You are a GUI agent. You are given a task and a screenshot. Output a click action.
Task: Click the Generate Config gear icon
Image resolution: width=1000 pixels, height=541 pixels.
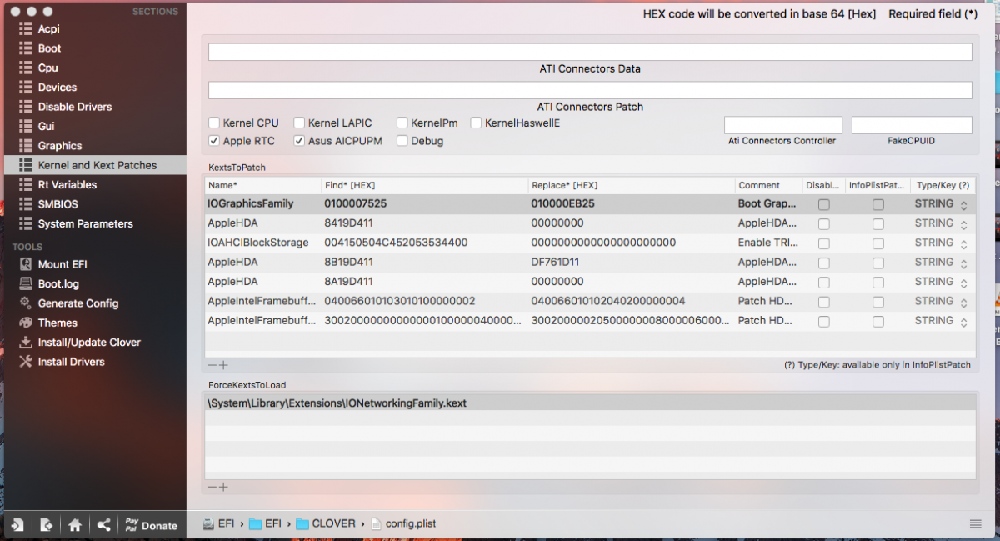click(26, 303)
